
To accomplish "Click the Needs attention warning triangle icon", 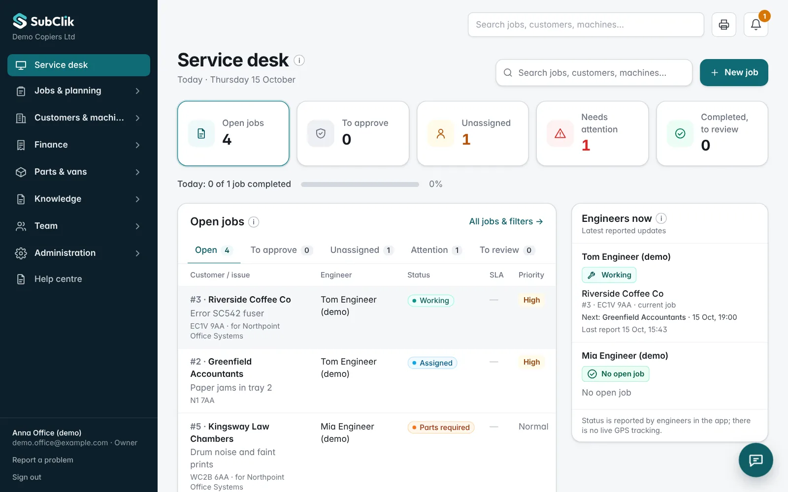I will pos(560,133).
